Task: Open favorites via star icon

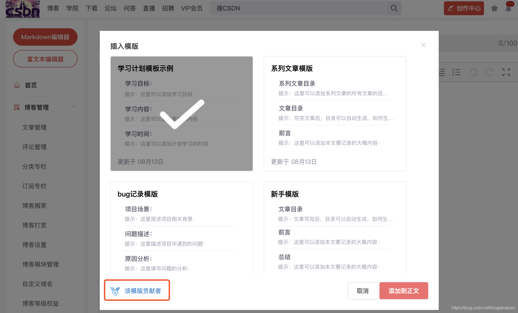Action: pos(494,8)
